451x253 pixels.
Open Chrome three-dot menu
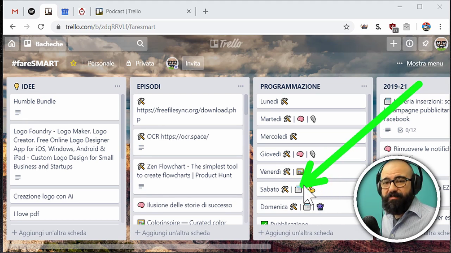coord(440,27)
